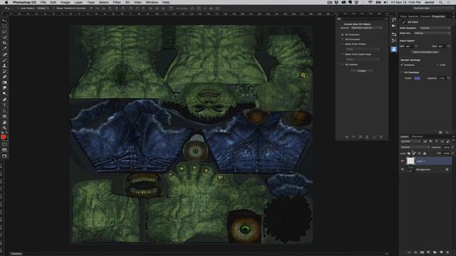This screenshot has height=256, width=456.
Task: Select the 3D Postcard radio option
Action: click(343, 35)
